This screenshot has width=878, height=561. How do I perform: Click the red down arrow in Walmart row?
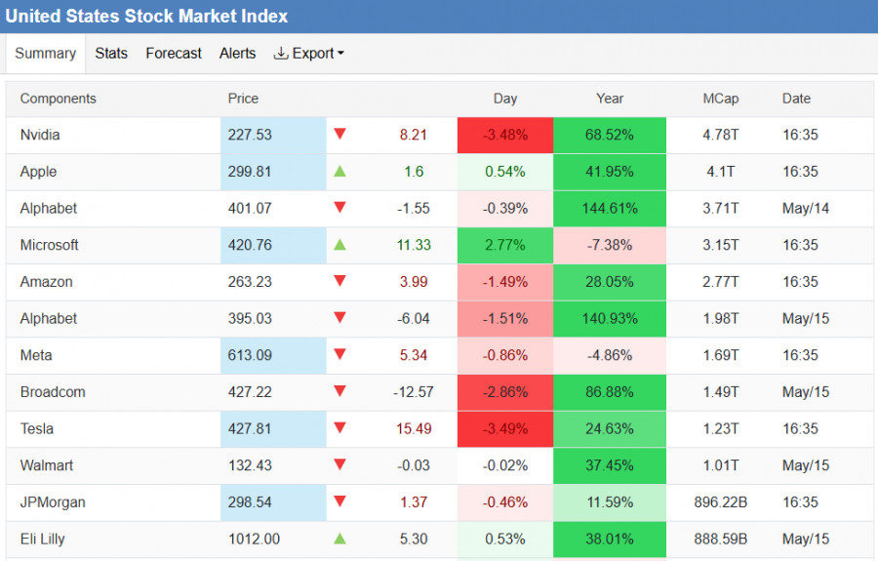coord(339,464)
